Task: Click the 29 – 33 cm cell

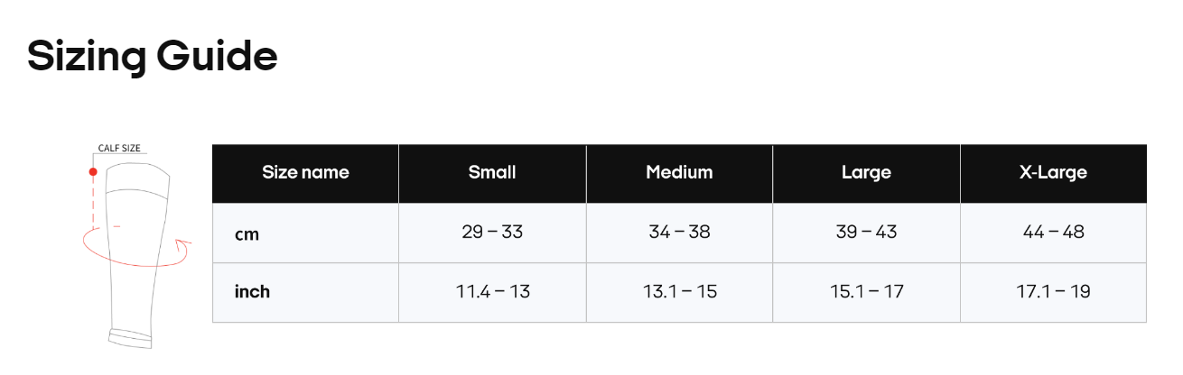Action: click(492, 233)
